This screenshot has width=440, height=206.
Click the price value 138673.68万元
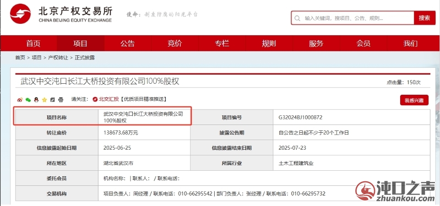click(121, 133)
